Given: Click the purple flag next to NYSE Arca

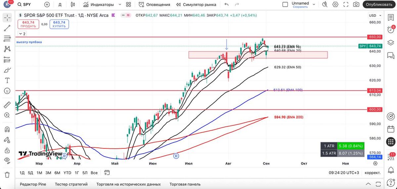Looking at the screenshot, I should [113, 15].
